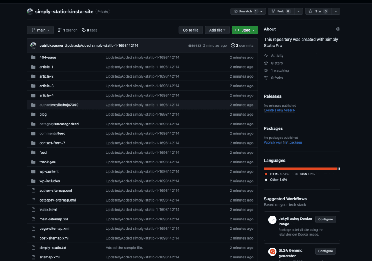Click the SLSA Generic generator logo icon

[272, 252]
